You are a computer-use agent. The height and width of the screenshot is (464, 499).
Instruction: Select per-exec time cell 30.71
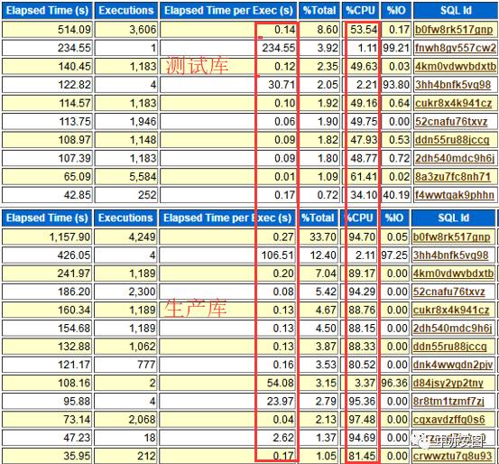[228, 85]
